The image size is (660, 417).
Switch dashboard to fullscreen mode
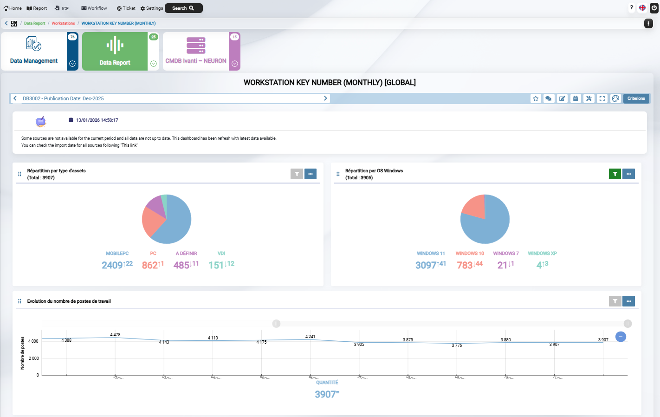[x=602, y=98]
